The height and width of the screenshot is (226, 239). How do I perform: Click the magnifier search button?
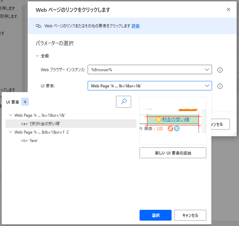click(123, 102)
